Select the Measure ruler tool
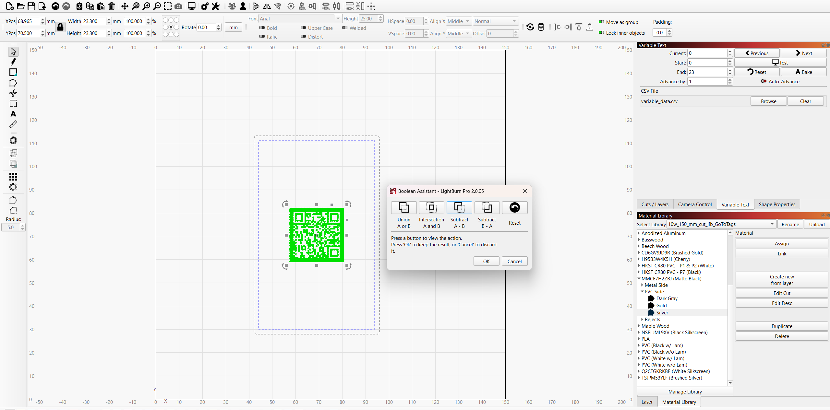The height and width of the screenshot is (410, 830). [x=13, y=124]
